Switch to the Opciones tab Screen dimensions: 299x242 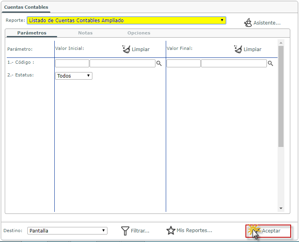point(139,33)
